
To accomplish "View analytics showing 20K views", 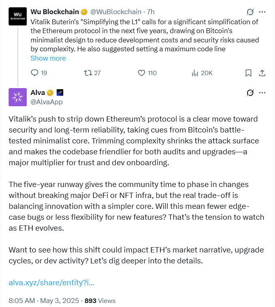I will (x=202, y=73).
